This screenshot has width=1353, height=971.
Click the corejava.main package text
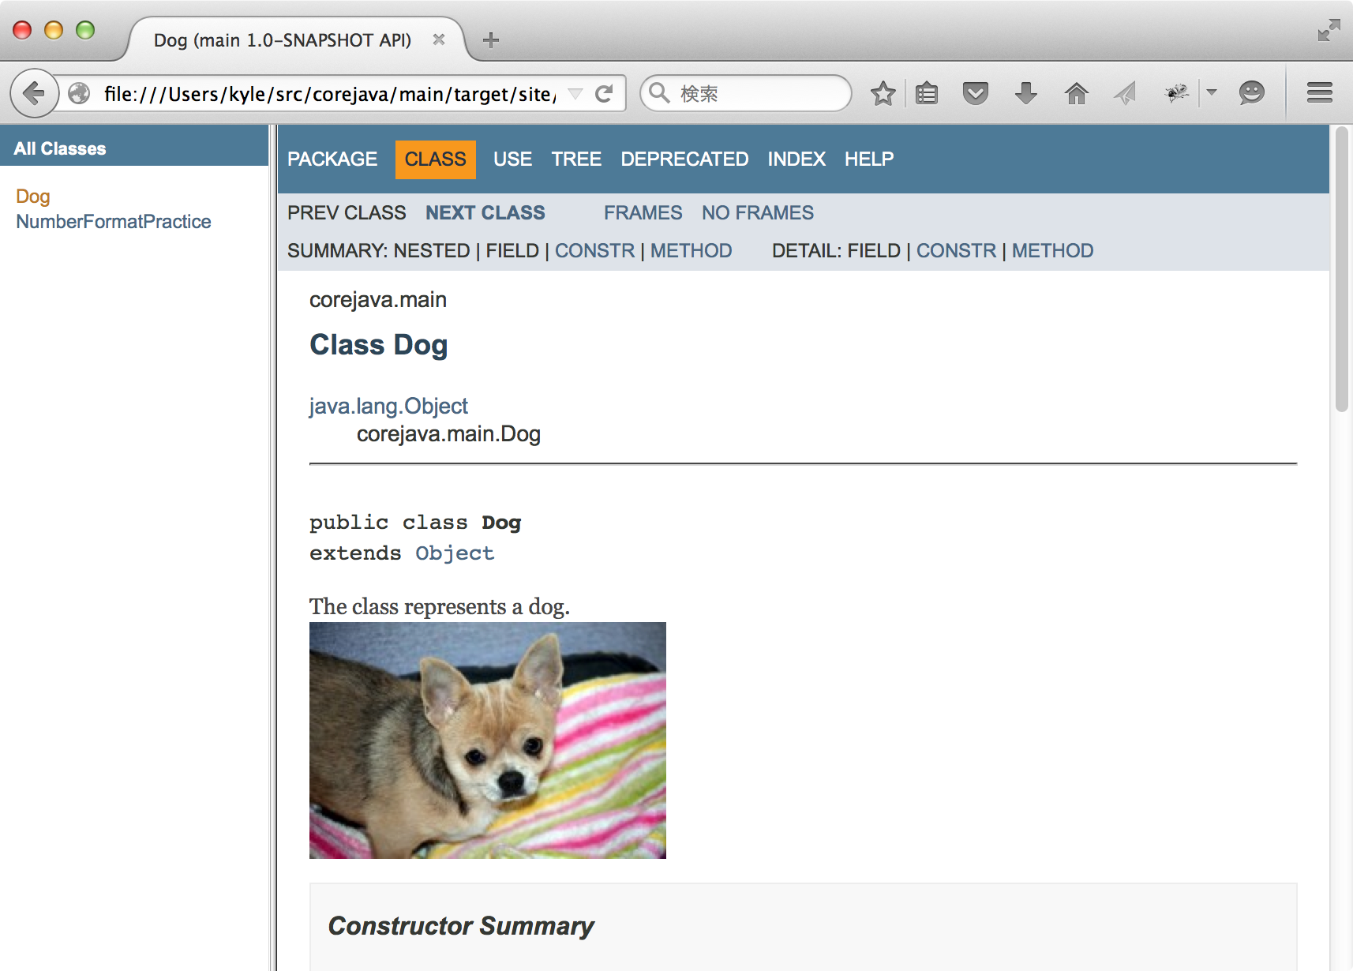tap(378, 300)
